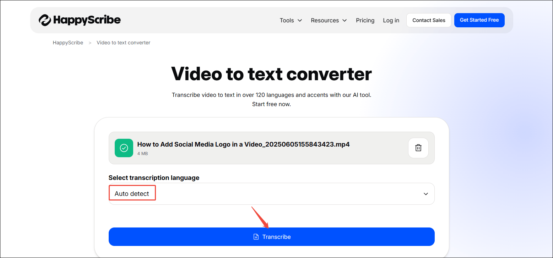Open the Tools dropdown menu
The width and height of the screenshot is (553, 258).
(x=291, y=20)
